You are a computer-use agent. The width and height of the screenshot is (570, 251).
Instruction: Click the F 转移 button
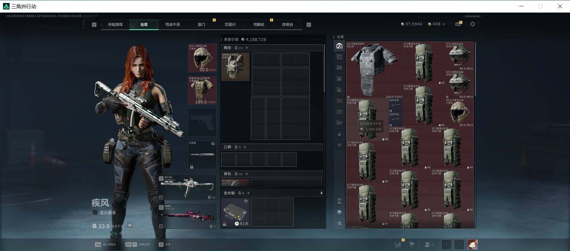(x=165, y=244)
